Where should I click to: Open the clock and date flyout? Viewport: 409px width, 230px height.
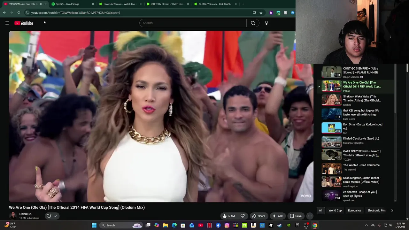[x=401, y=225]
